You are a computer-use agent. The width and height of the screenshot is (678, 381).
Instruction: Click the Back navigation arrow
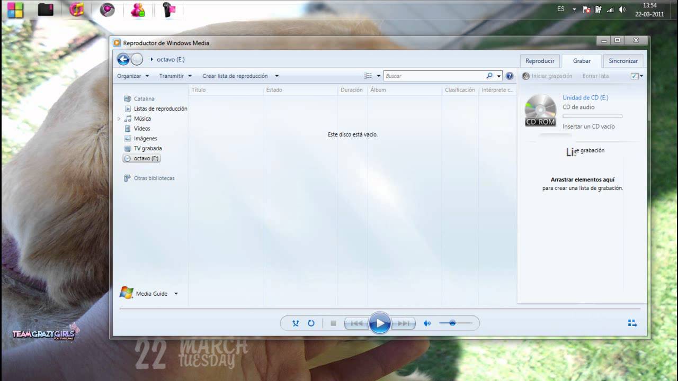tap(123, 59)
